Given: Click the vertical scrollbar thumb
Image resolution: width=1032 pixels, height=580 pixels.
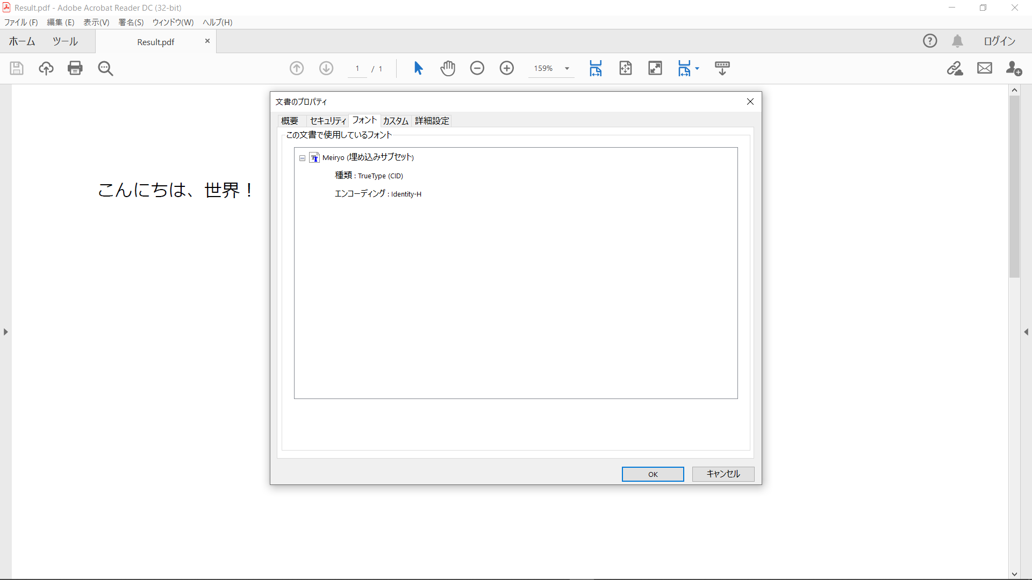Looking at the screenshot, I should coord(1015,187).
